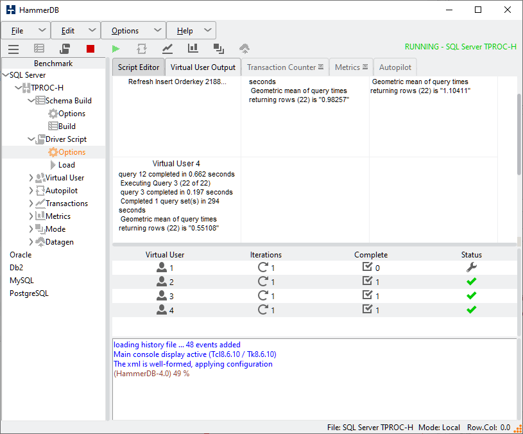Viewport: 523px width, 434px height.
Task: Collapse the SQL Server tree node
Action: click(x=5, y=75)
